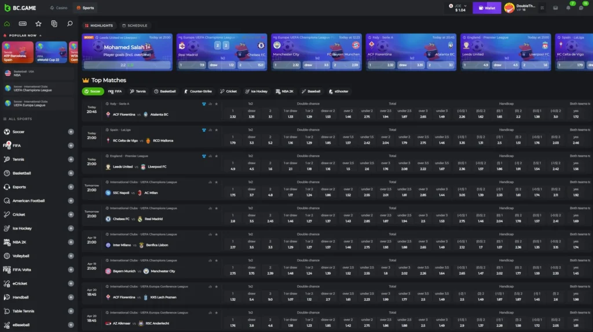Viewport: 593px width, 332px height.
Task: Open the sidebar home icon
Action: click(x=7, y=24)
